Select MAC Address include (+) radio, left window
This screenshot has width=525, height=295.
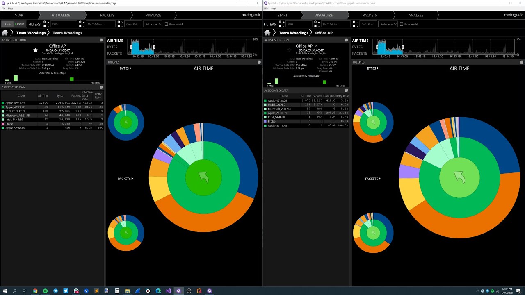pyautogui.click(x=81, y=22)
